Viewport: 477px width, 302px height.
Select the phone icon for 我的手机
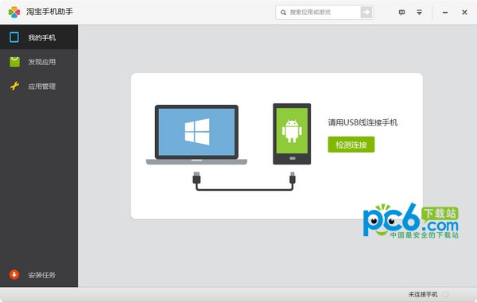click(x=14, y=37)
